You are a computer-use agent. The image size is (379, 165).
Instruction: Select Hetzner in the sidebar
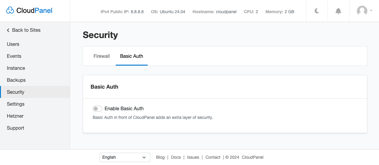[x=15, y=116]
